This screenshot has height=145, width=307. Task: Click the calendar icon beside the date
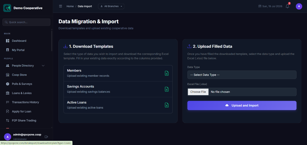pos(260,6)
